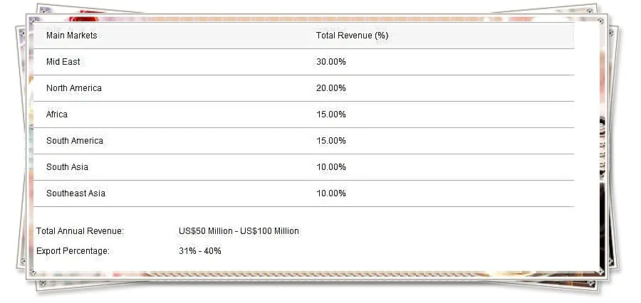Click the Africa market label
The image size is (641, 303).
point(57,115)
